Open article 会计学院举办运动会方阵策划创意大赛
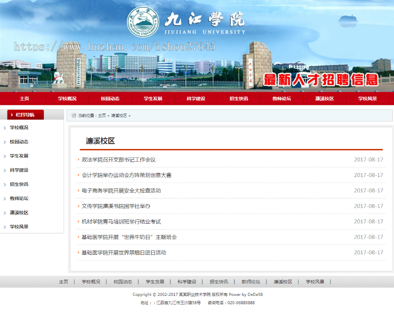This screenshot has height=316, width=394. [x=127, y=175]
